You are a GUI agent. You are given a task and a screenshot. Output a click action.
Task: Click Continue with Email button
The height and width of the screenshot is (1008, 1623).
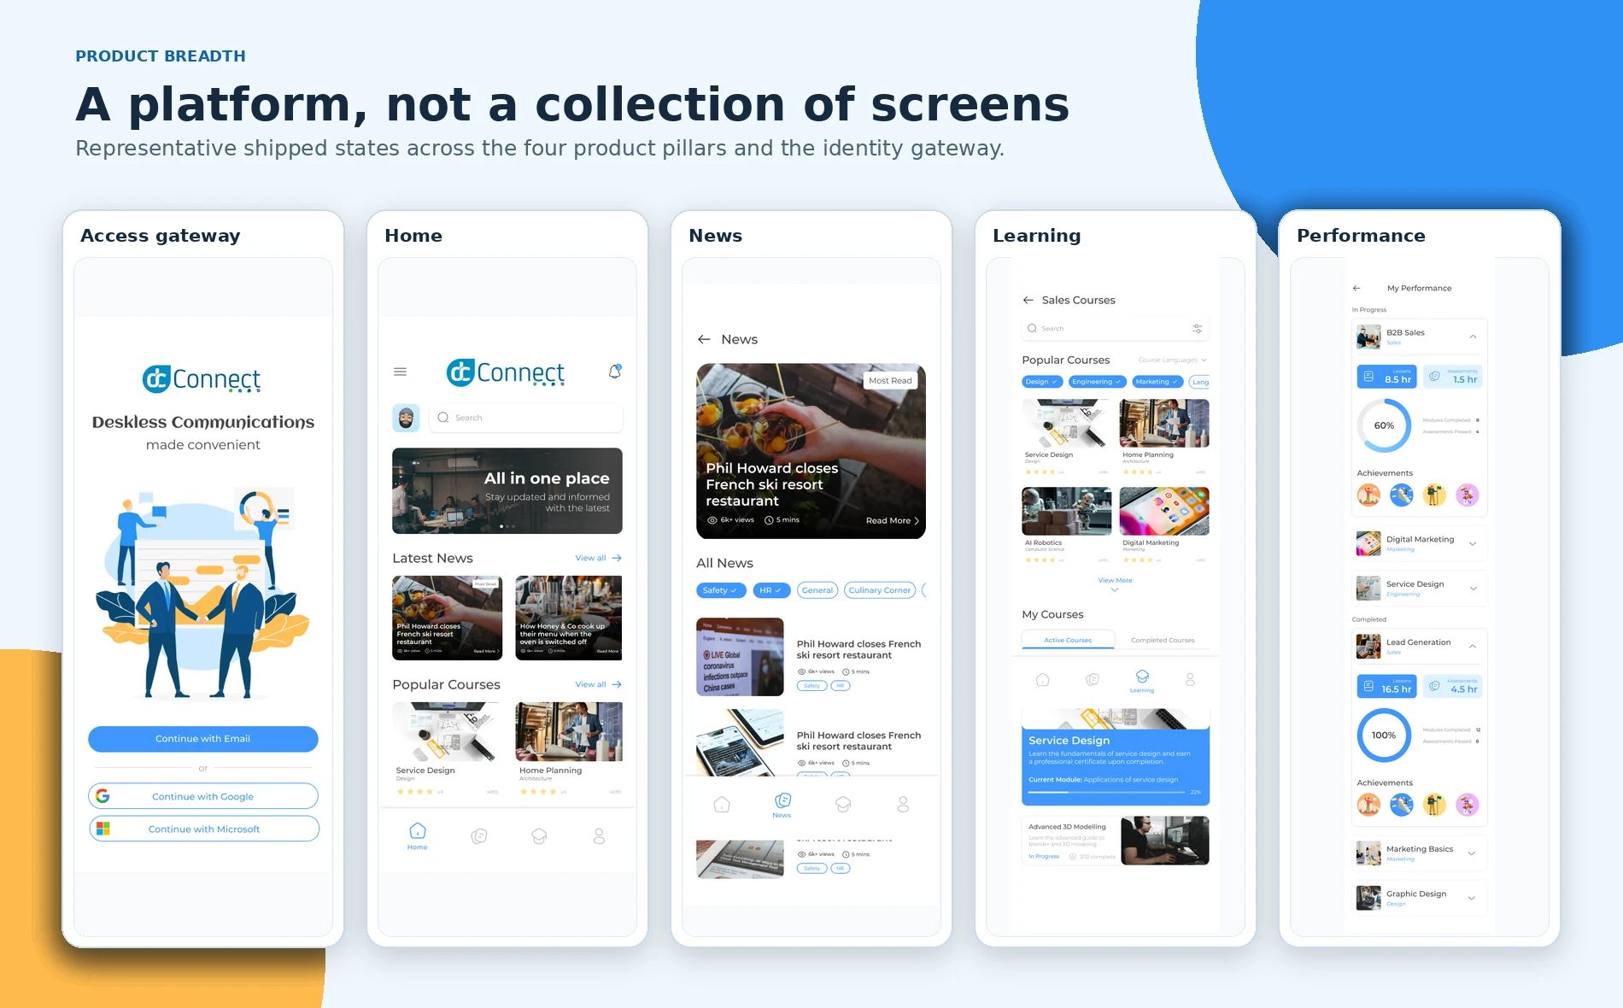coord(203,739)
